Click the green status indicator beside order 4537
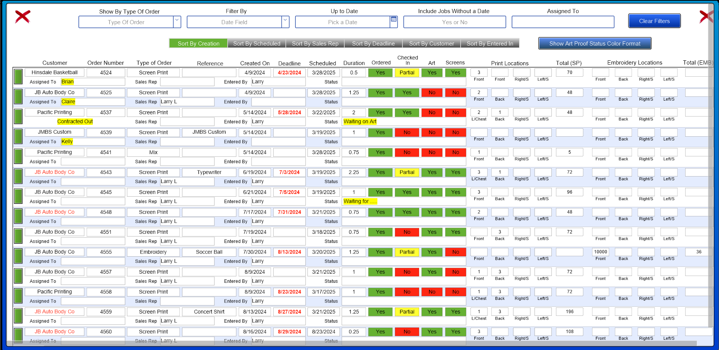Viewport: 719px width, 350px height. (18, 117)
